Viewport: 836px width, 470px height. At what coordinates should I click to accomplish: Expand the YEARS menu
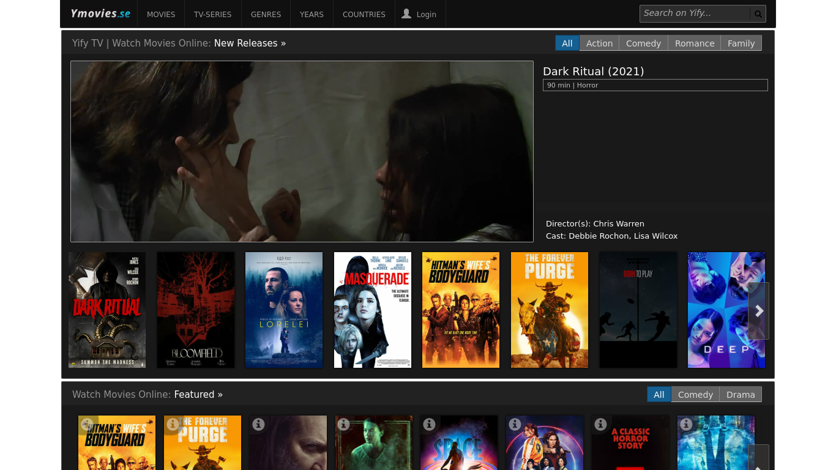[x=312, y=14]
